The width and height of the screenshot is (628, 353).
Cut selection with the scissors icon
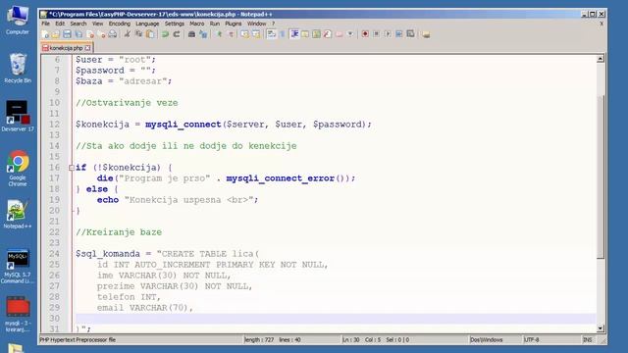tap(128, 34)
